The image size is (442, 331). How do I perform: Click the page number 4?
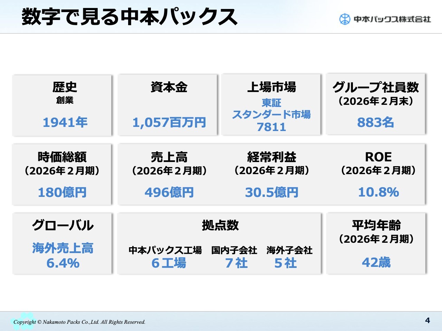427,320
